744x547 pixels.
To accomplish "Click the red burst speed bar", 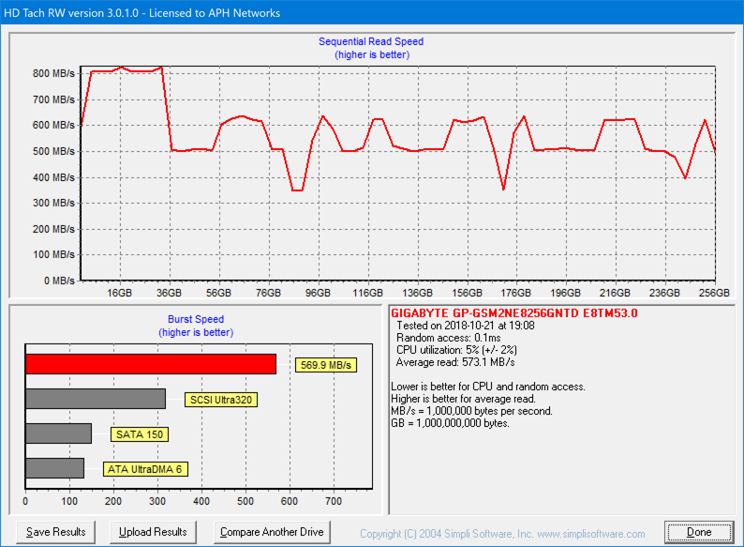I will (x=150, y=364).
